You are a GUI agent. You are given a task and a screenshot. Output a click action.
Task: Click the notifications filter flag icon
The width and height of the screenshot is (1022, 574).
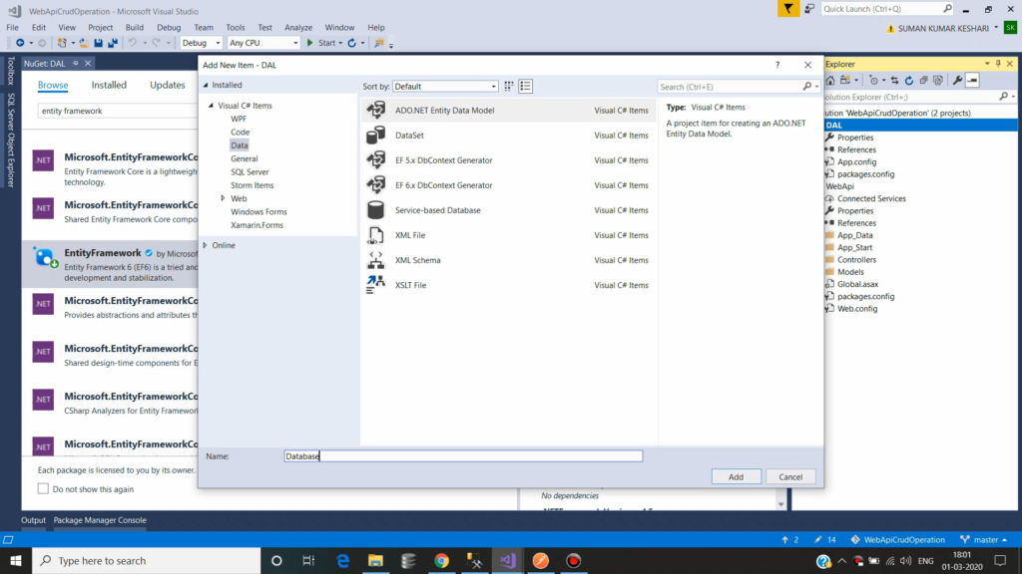788,8
